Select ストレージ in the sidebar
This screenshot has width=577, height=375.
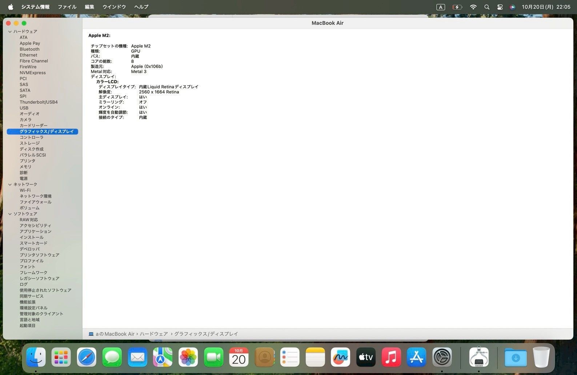coord(29,143)
